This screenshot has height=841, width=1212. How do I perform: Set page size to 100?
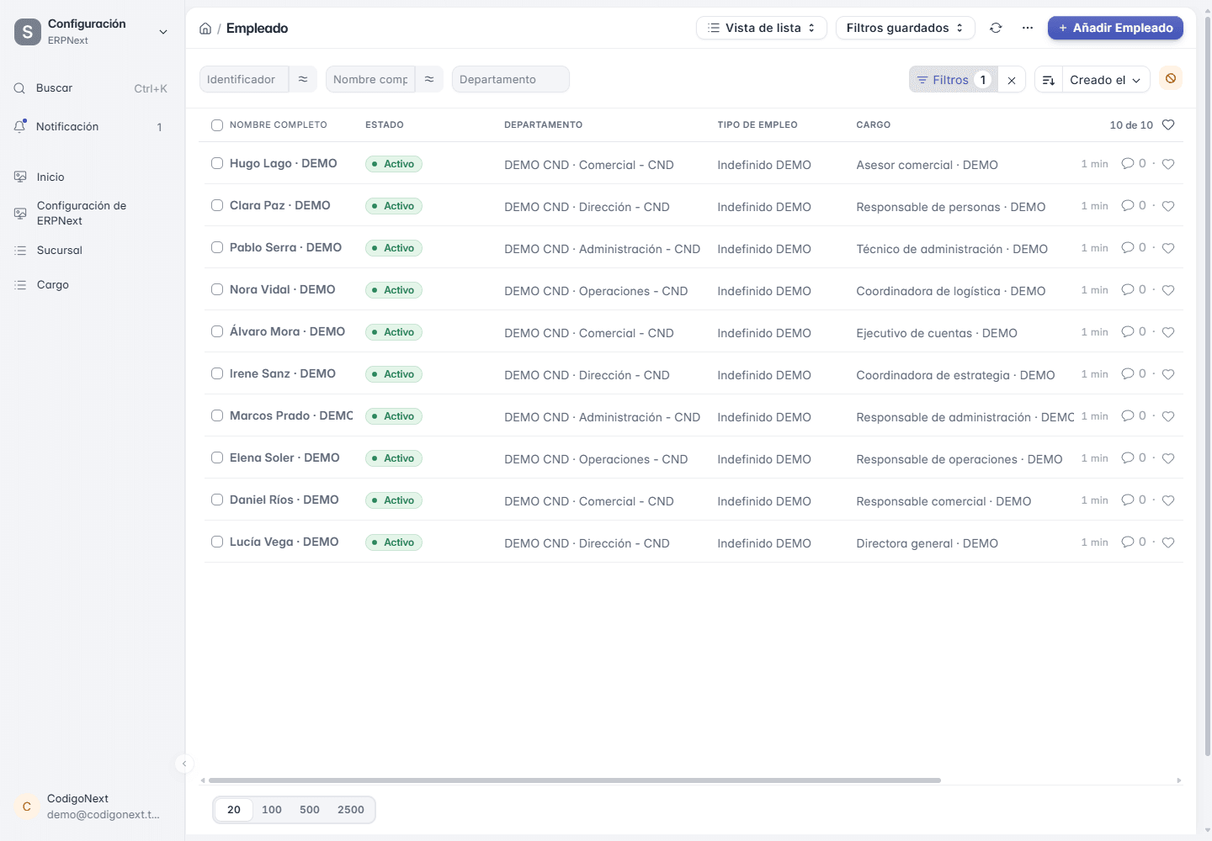[x=272, y=810]
